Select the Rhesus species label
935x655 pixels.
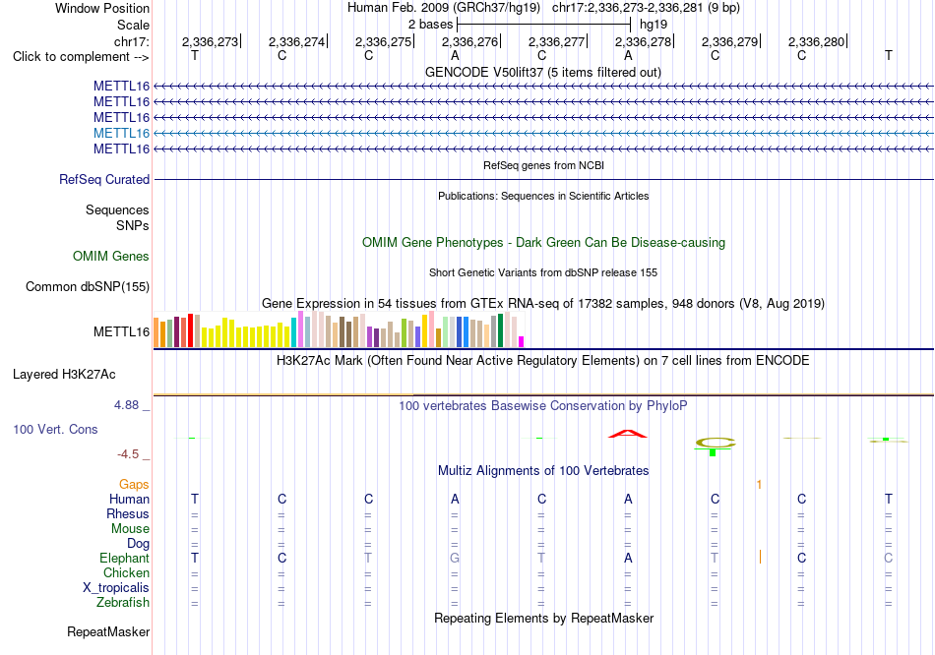click(x=128, y=513)
